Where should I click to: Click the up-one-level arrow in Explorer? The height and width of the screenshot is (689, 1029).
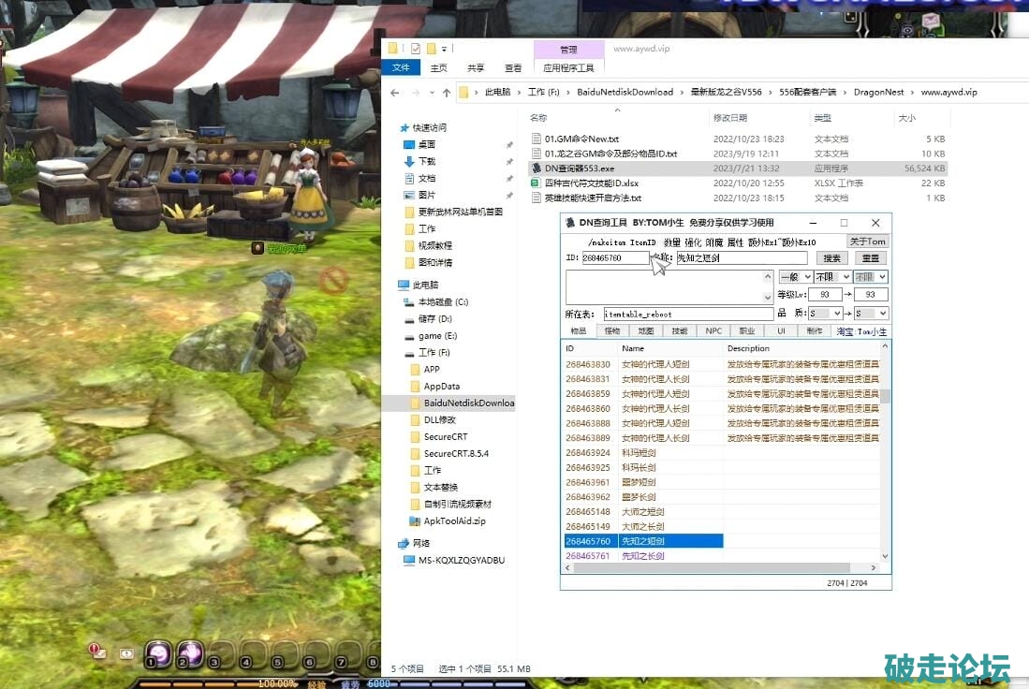(445, 93)
